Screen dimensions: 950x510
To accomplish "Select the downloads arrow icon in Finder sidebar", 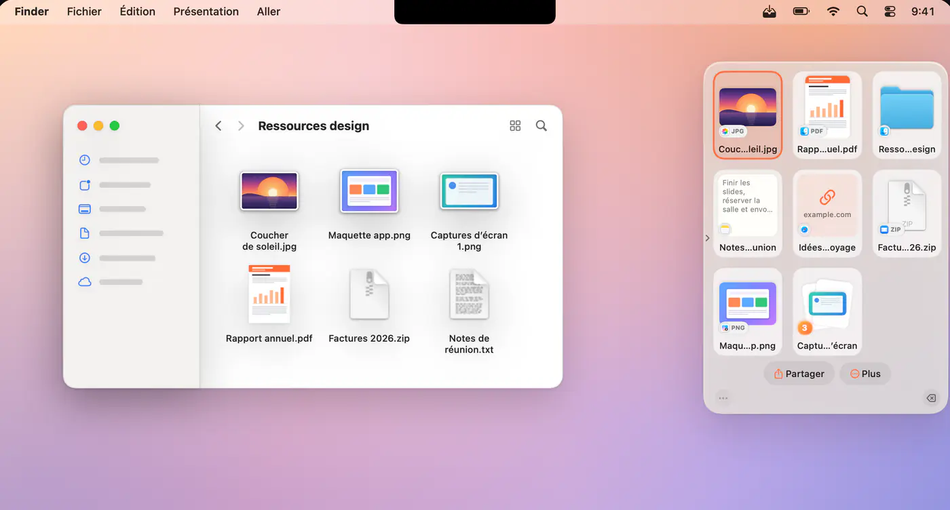I will coord(85,258).
